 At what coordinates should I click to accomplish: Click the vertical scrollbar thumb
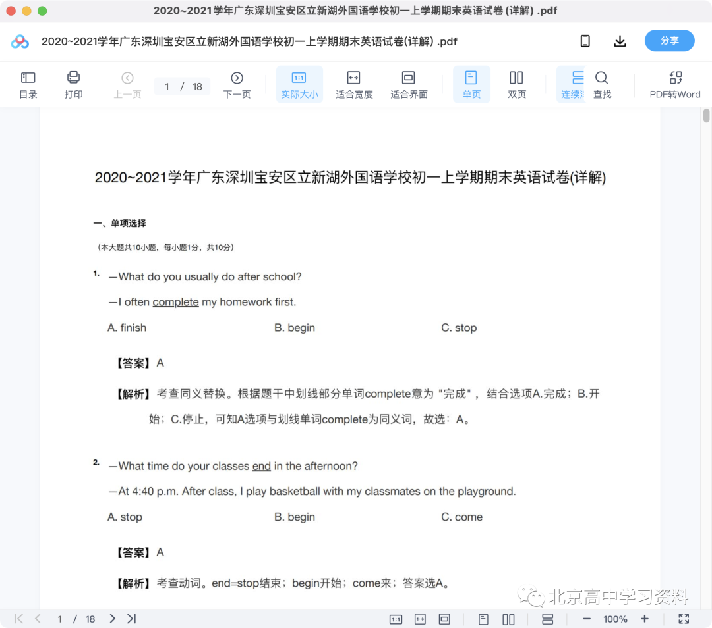pyautogui.click(x=706, y=115)
